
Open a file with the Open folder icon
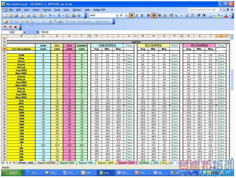coord(11,15)
